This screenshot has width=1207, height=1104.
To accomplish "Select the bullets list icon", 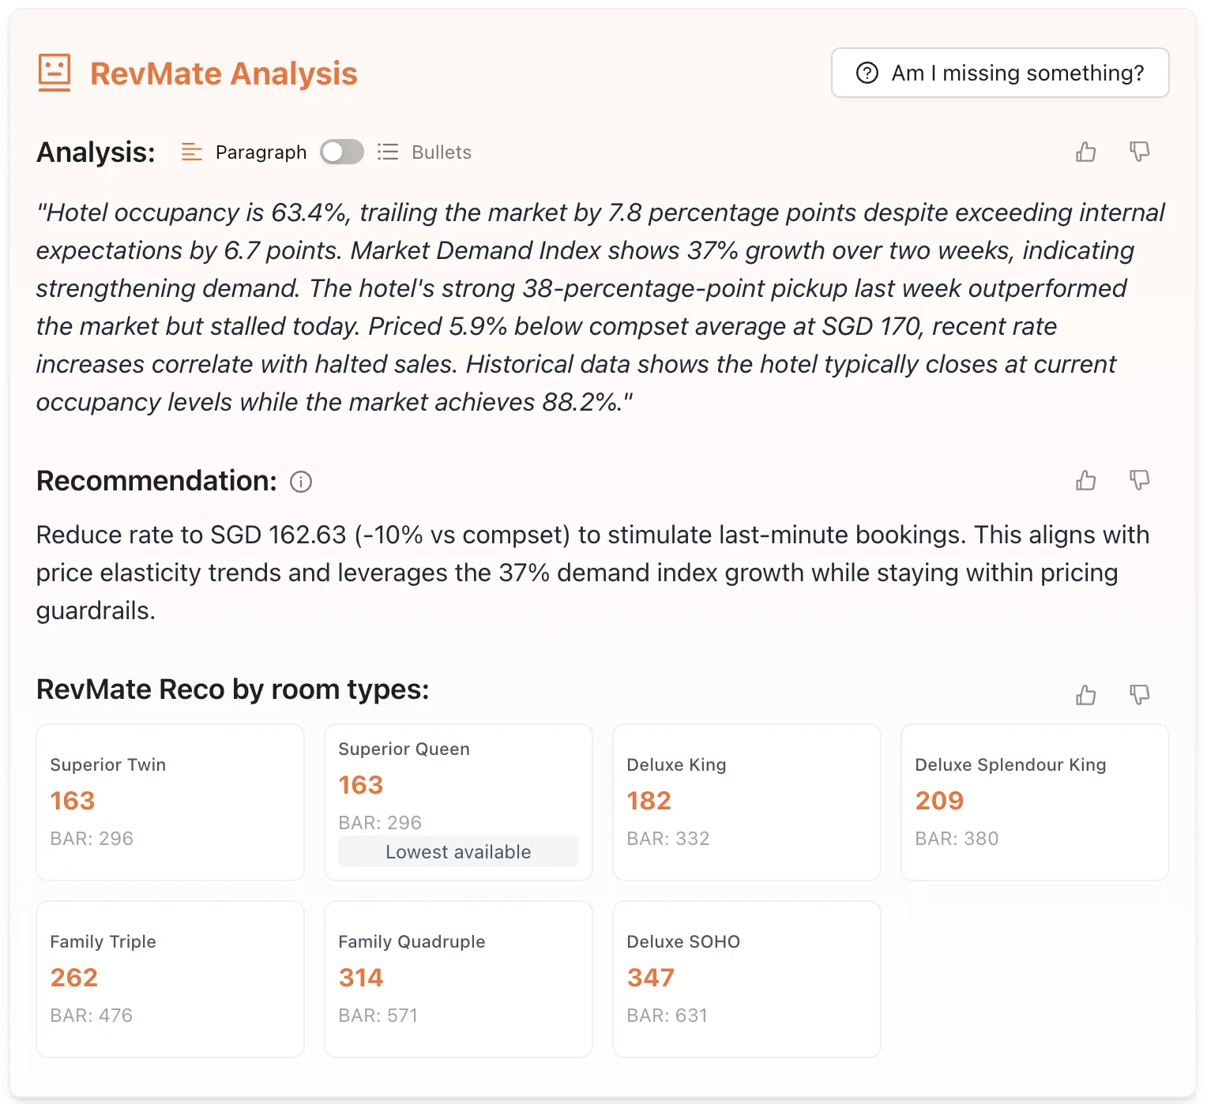I will point(388,152).
